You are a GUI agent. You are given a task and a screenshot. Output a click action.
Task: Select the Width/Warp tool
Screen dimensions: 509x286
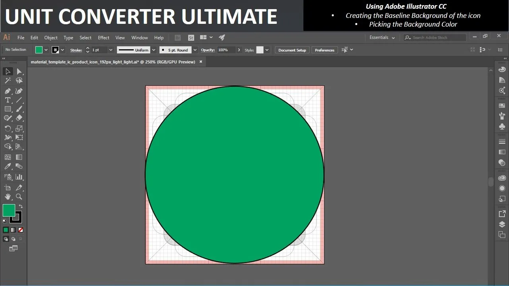(8, 137)
